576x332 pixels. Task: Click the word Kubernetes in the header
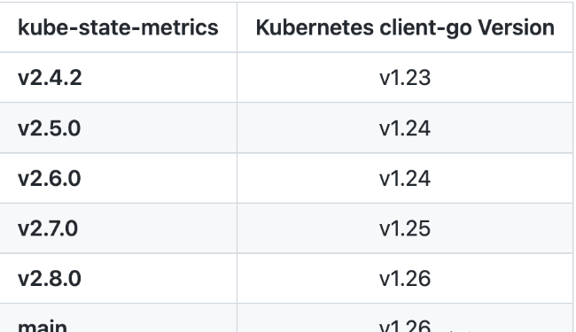(x=315, y=27)
